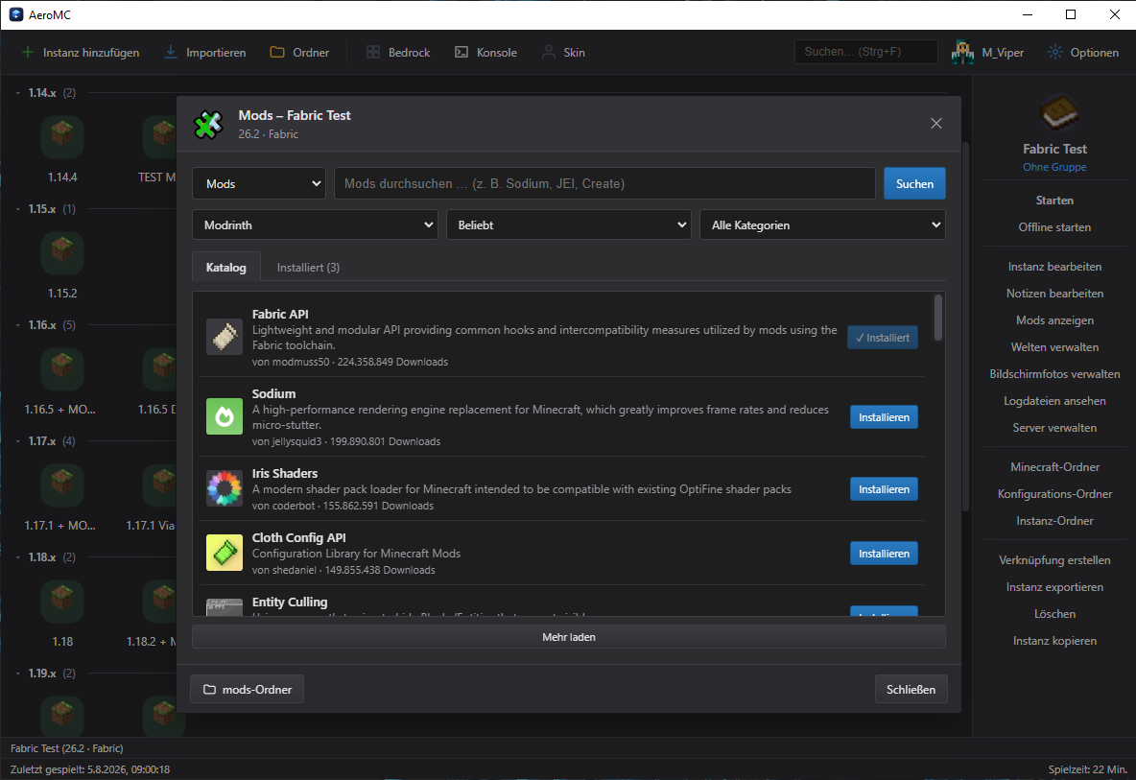
Task: Click the Fabric Test book icon in sidebar
Action: tap(1058, 114)
